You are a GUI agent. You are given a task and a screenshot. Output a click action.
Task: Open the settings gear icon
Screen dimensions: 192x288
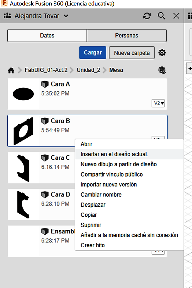pos(162,53)
